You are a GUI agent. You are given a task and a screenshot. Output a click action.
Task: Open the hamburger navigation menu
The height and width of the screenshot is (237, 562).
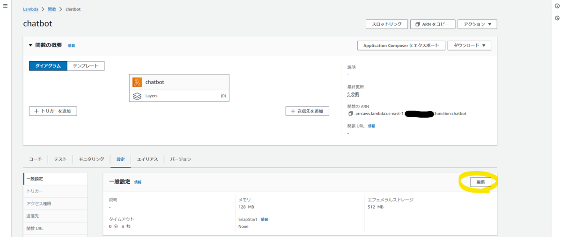click(x=5, y=6)
